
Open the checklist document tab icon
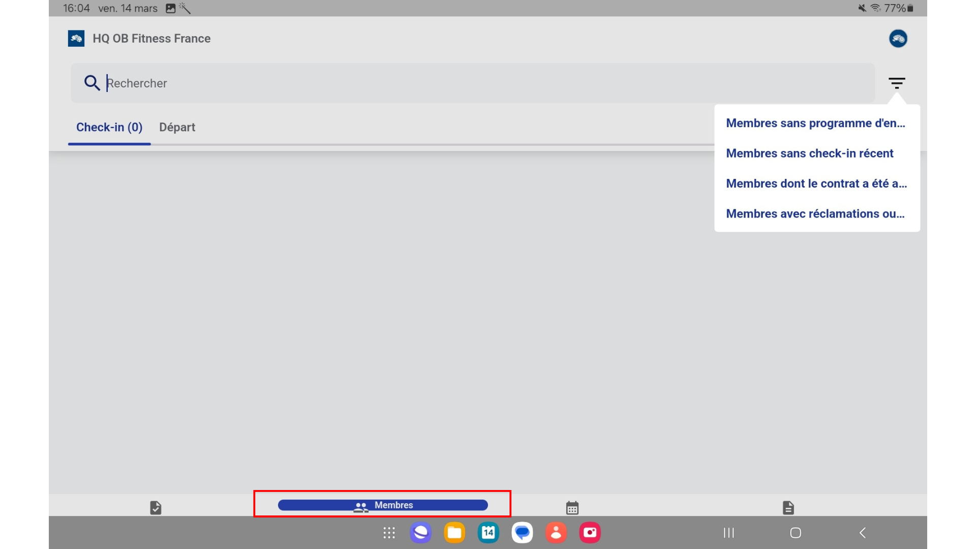(x=156, y=507)
